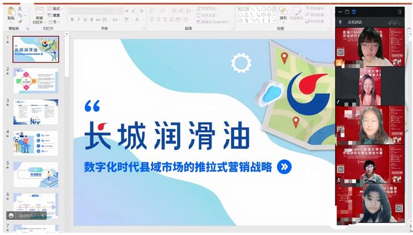Apply Bold formatting with the B icon
This screenshot has width=413, height=235.
(x=72, y=19)
